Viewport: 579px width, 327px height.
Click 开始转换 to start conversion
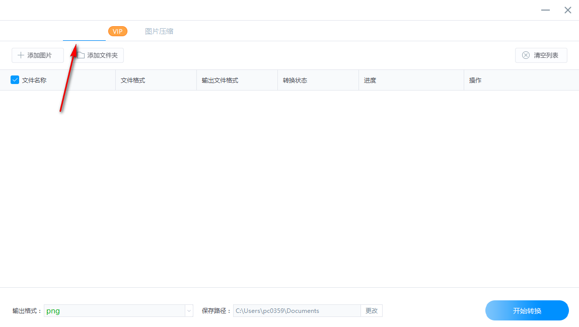point(527,310)
